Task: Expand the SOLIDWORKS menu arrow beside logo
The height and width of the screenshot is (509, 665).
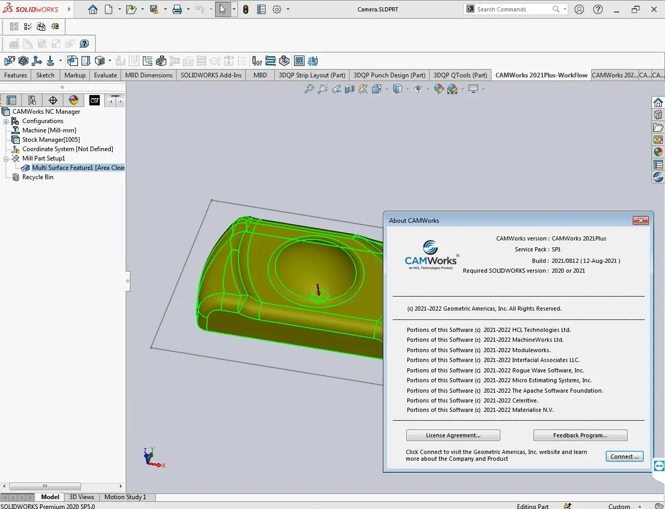Action: [x=68, y=9]
